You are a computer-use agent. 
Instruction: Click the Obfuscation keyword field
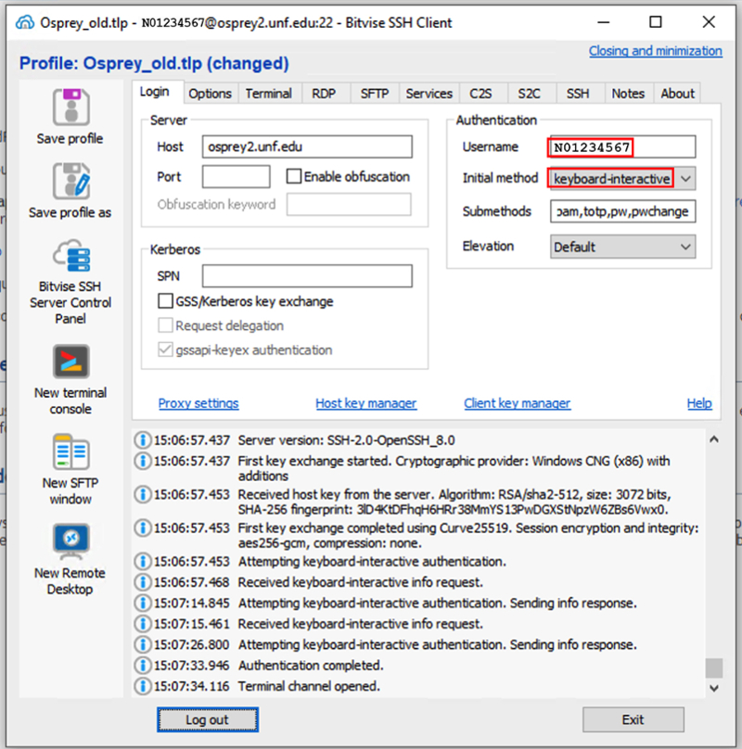tap(349, 205)
